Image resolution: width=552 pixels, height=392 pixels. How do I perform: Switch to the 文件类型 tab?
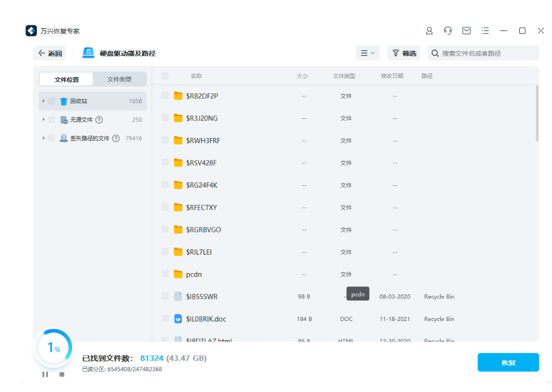pyautogui.click(x=120, y=79)
